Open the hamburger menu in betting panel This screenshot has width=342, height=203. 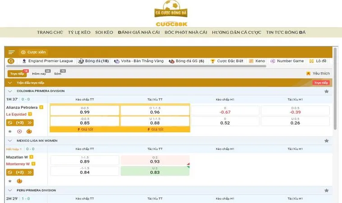(11, 52)
